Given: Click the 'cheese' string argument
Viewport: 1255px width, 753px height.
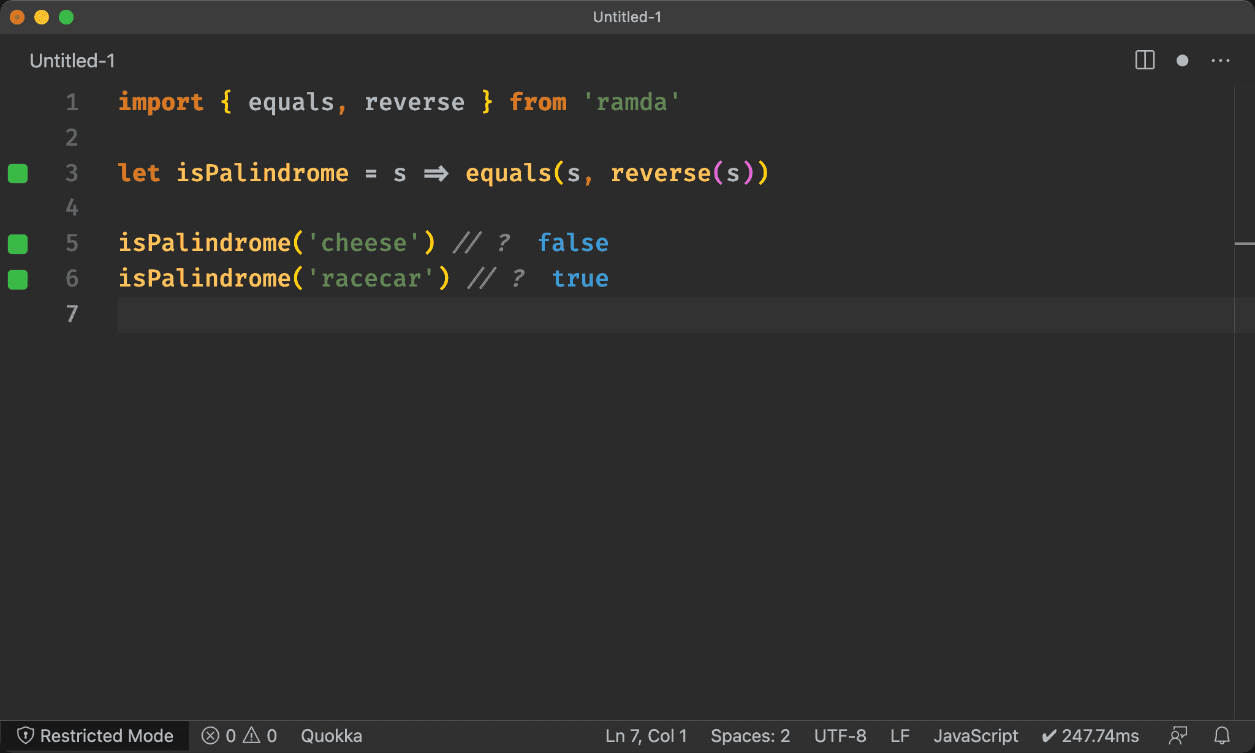Looking at the screenshot, I should (363, 244).
